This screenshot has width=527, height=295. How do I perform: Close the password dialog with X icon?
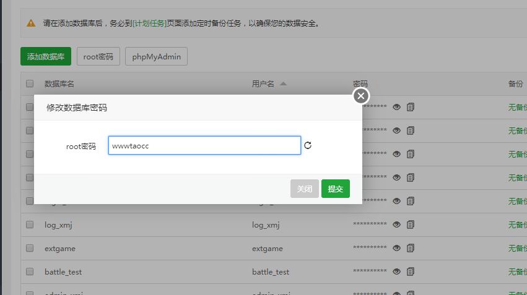pos(361,96)
